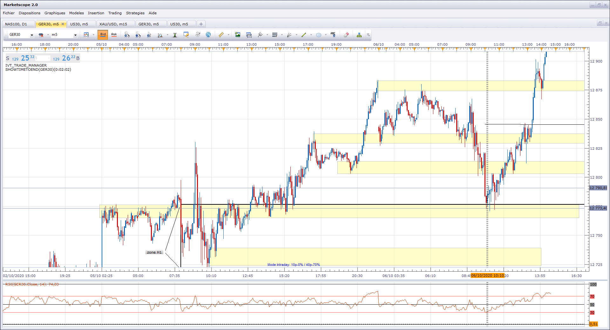Open the Trading menu

tap(115, 13)
